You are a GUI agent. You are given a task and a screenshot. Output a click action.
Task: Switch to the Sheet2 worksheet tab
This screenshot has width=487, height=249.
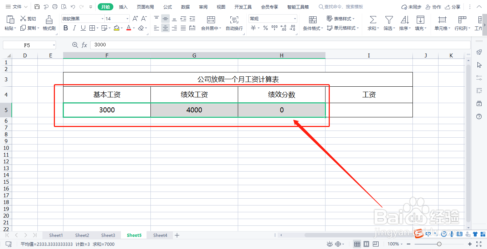pos(82,235)
